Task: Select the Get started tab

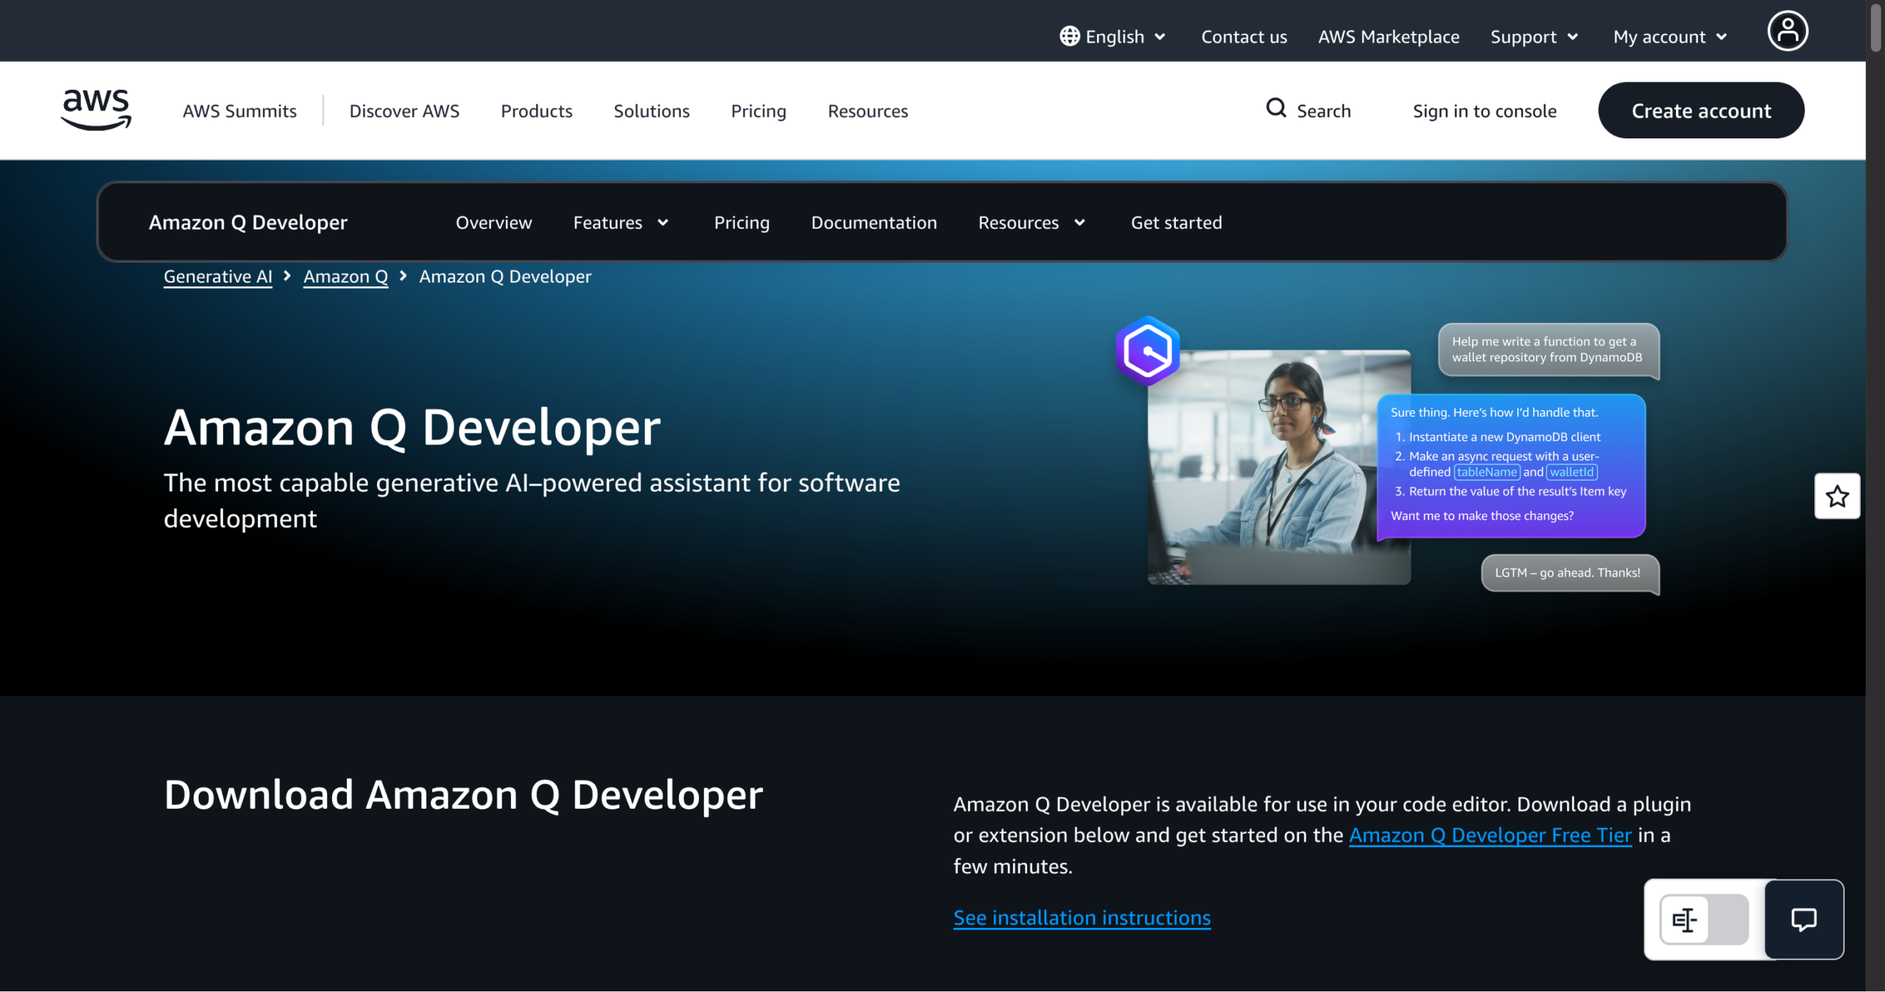Action: pos(1177,223)
